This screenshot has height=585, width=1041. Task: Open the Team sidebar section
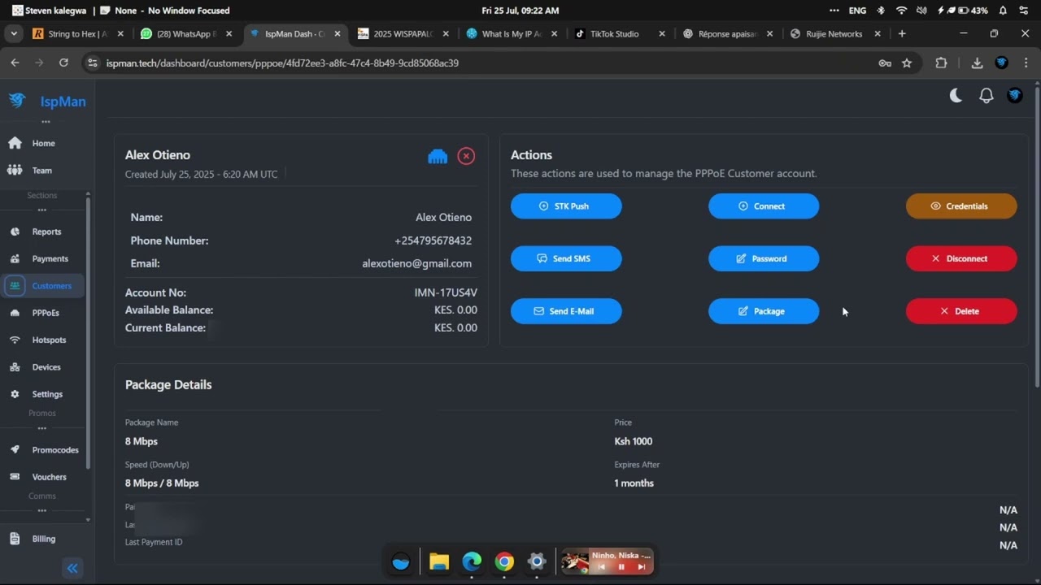[41, 171]
